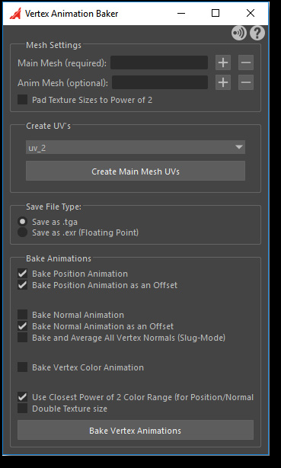This screenshot has height=468, width=281.
Task: Click Create Main Mesh UVs button
Action: pyautogui.click(x=136, y=171)
